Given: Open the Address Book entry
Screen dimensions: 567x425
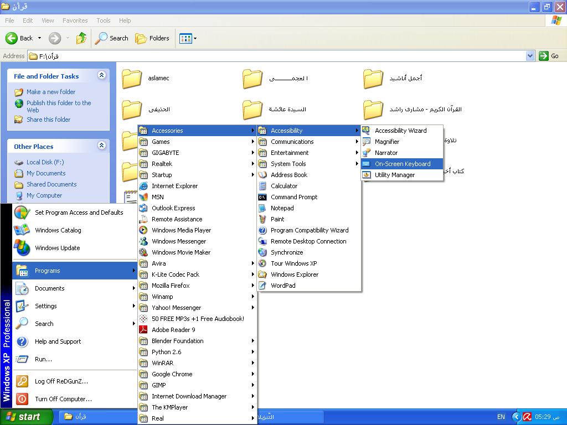Looking at the screenshot, I should click(x=309, y=175).
